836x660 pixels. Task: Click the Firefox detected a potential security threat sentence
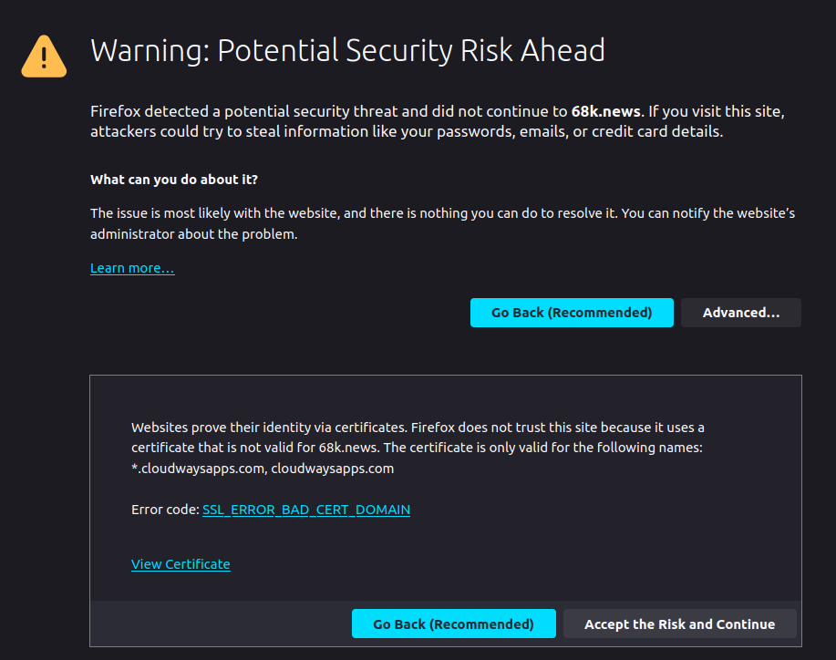coord(366,111)
